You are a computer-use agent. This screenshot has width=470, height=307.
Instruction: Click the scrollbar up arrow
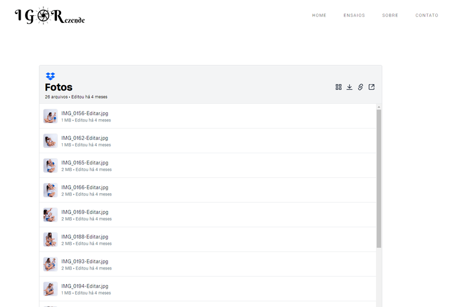point(379,107)
